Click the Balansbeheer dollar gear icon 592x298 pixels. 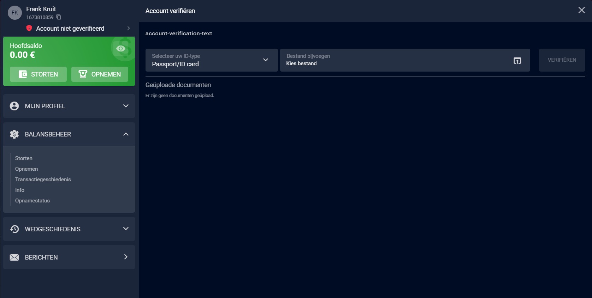tap(14, 134)
